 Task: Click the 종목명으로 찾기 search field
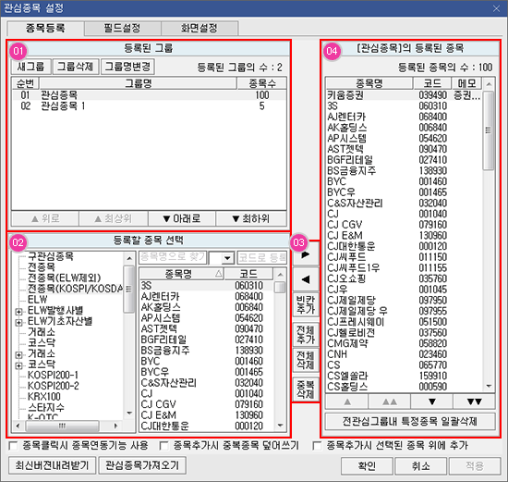point(173,258)
